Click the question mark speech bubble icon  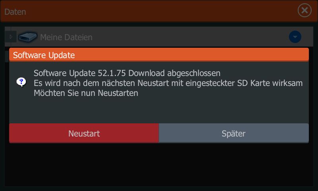tap(21, 82)
